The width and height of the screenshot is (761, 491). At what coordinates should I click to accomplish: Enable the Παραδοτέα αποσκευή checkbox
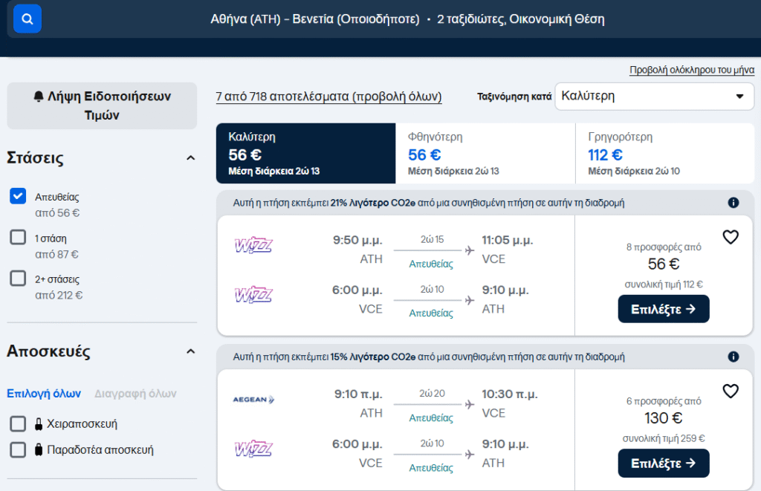tap(18, 449)
